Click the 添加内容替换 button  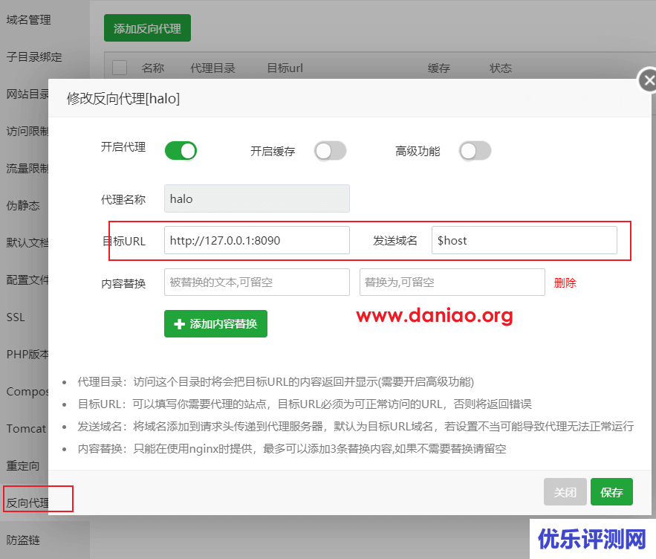point(215,323)
